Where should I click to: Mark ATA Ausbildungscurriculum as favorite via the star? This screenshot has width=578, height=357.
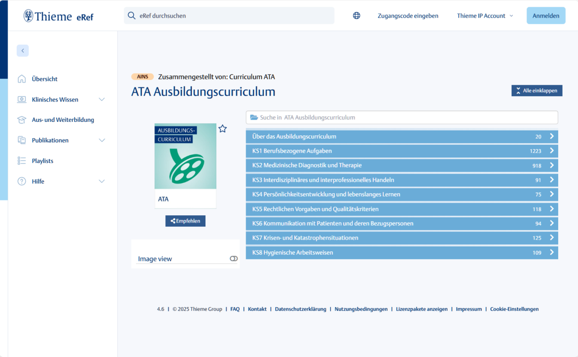(x=222, y=129)
